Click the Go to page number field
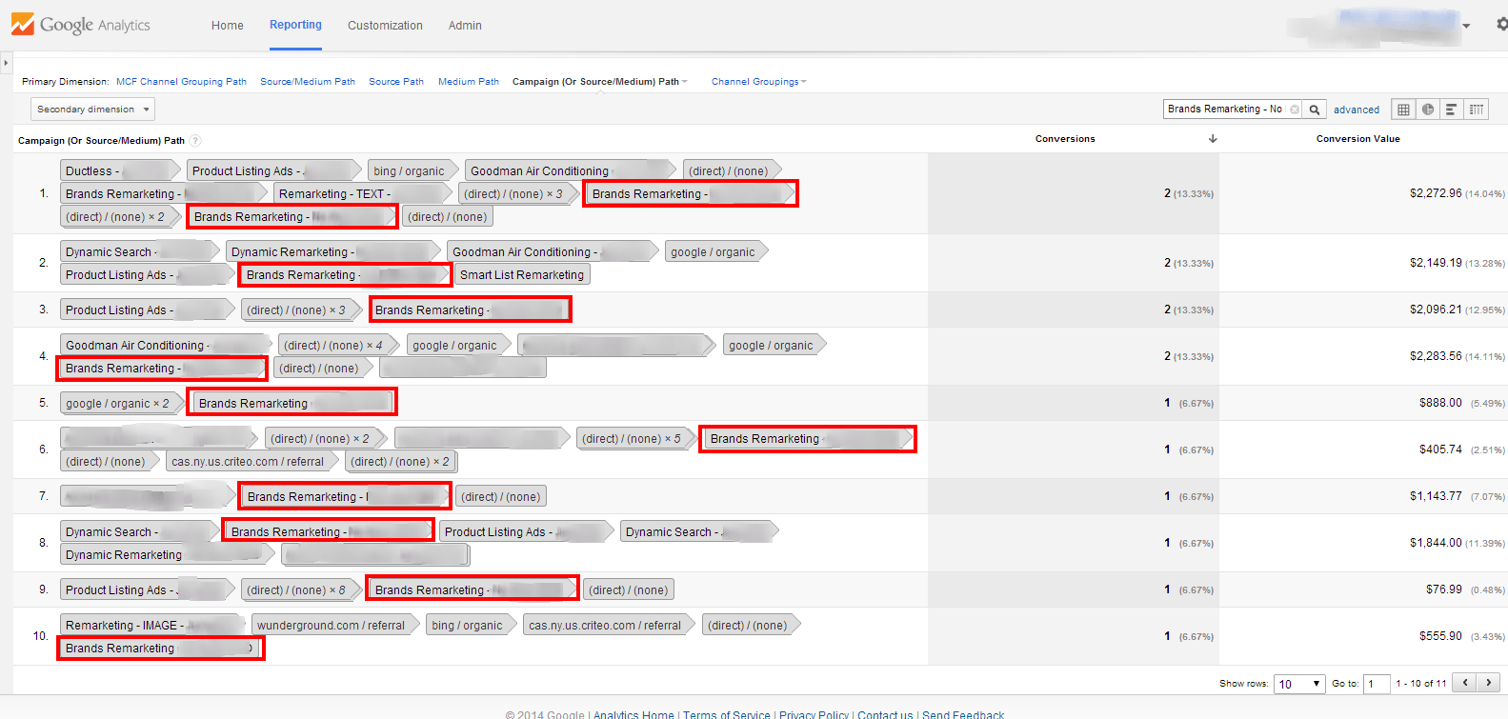Screen dimensions: 1508x719 [x=1377, y=684]
